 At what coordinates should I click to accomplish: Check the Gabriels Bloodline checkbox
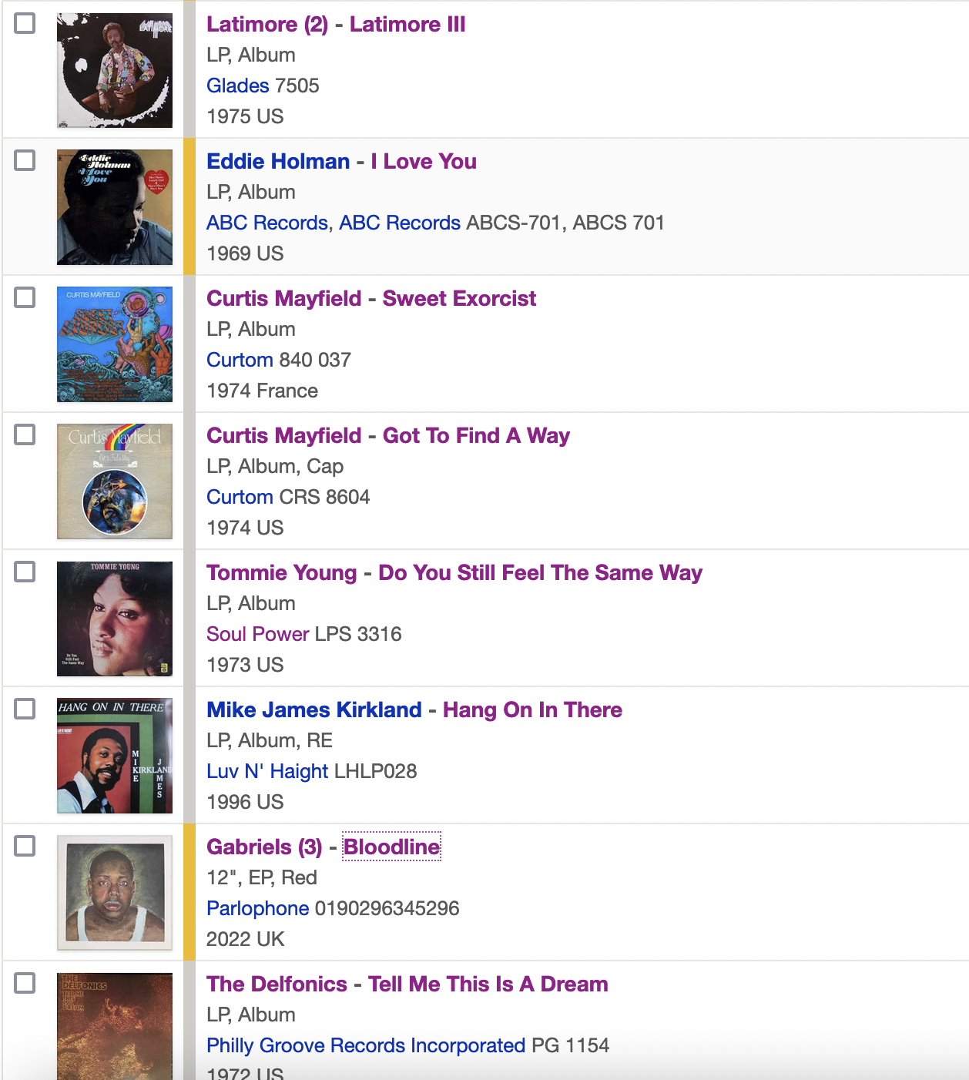25,847
